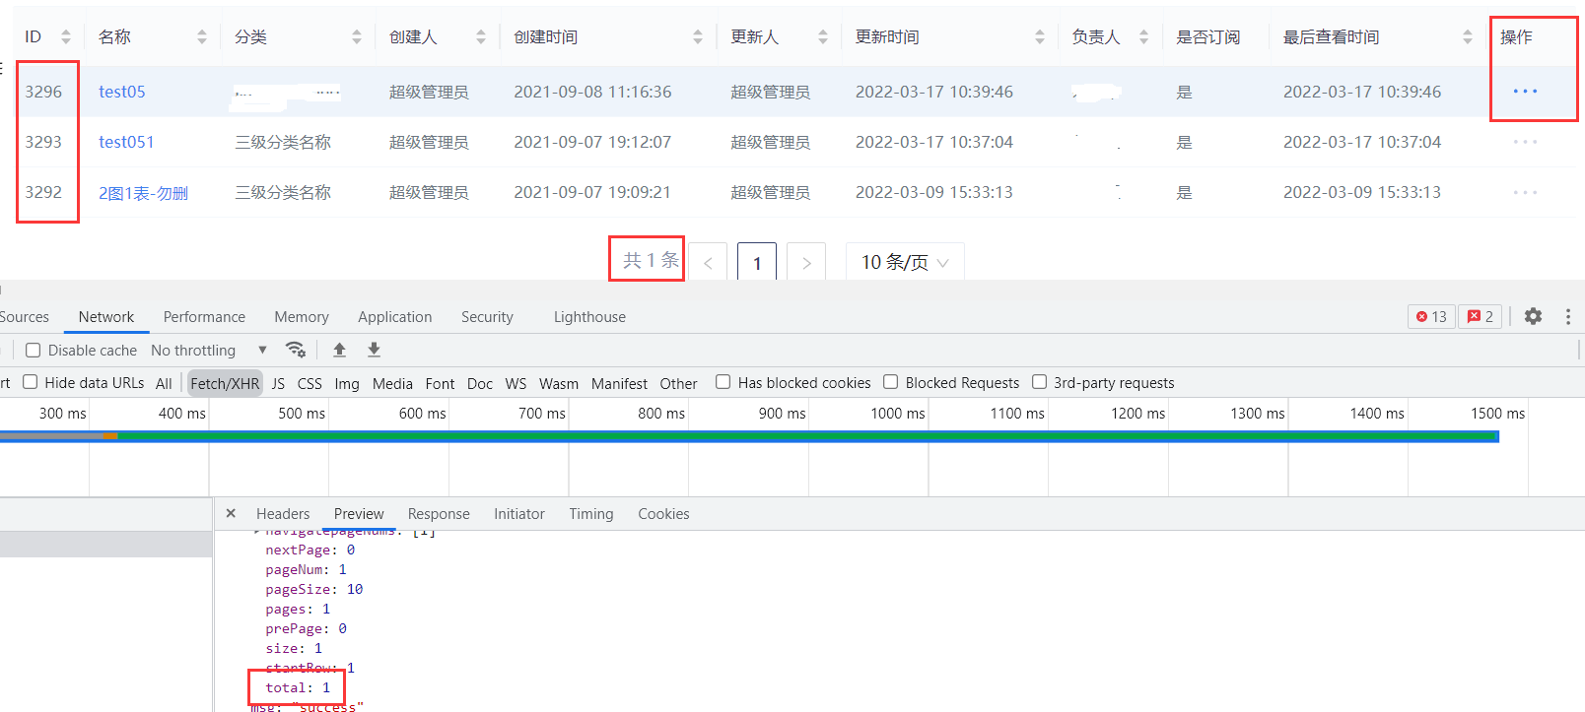
Task: Close the request details pane
Action: tap(231, 513)
